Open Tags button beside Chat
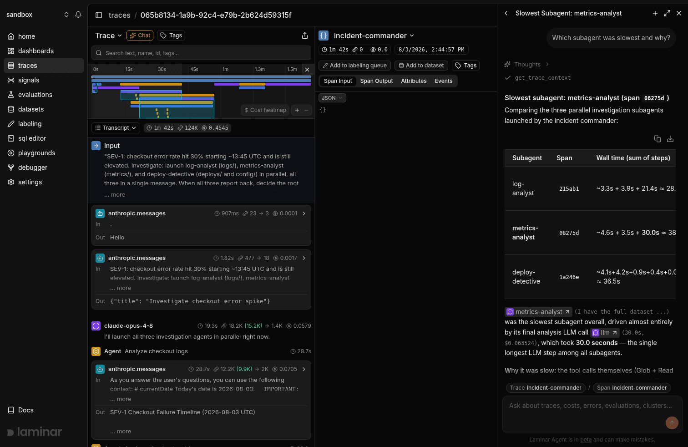Screen dimensions: 688x447 click(x=171, y=36)
